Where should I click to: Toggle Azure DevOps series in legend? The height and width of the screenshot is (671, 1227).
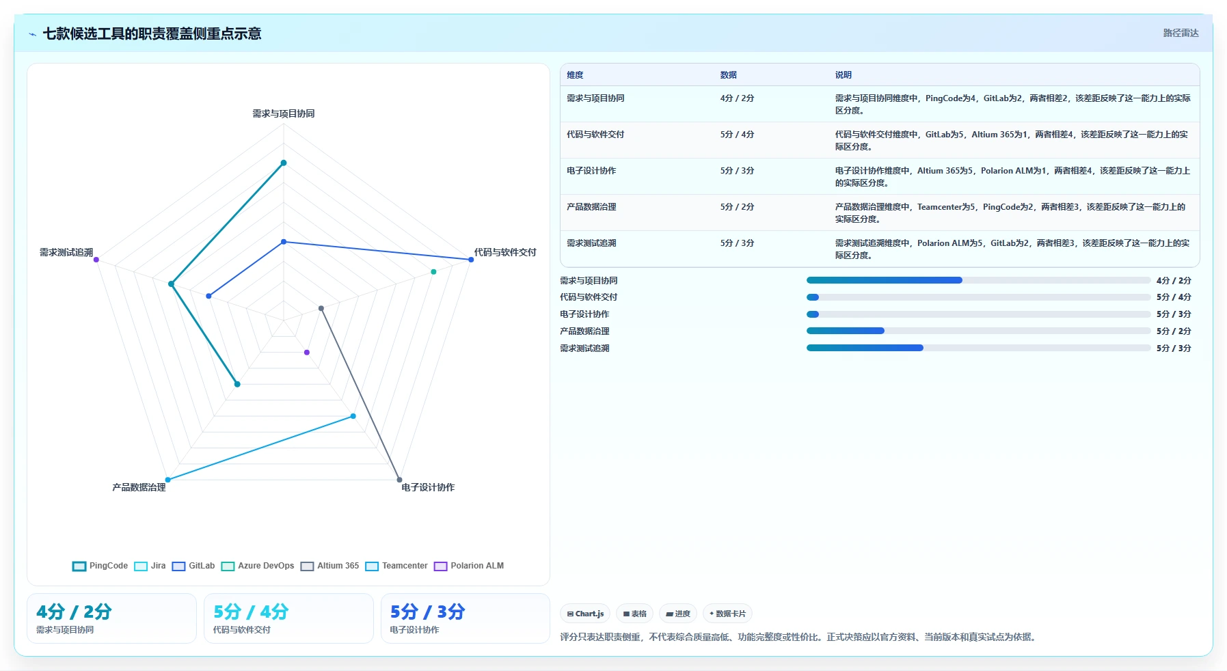258,566
